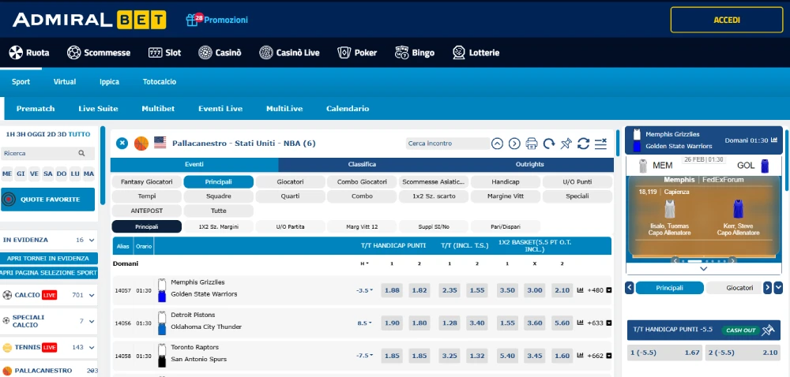
Task: Click the list-with-X icon in NBA header
Action: tap(600, 144)
